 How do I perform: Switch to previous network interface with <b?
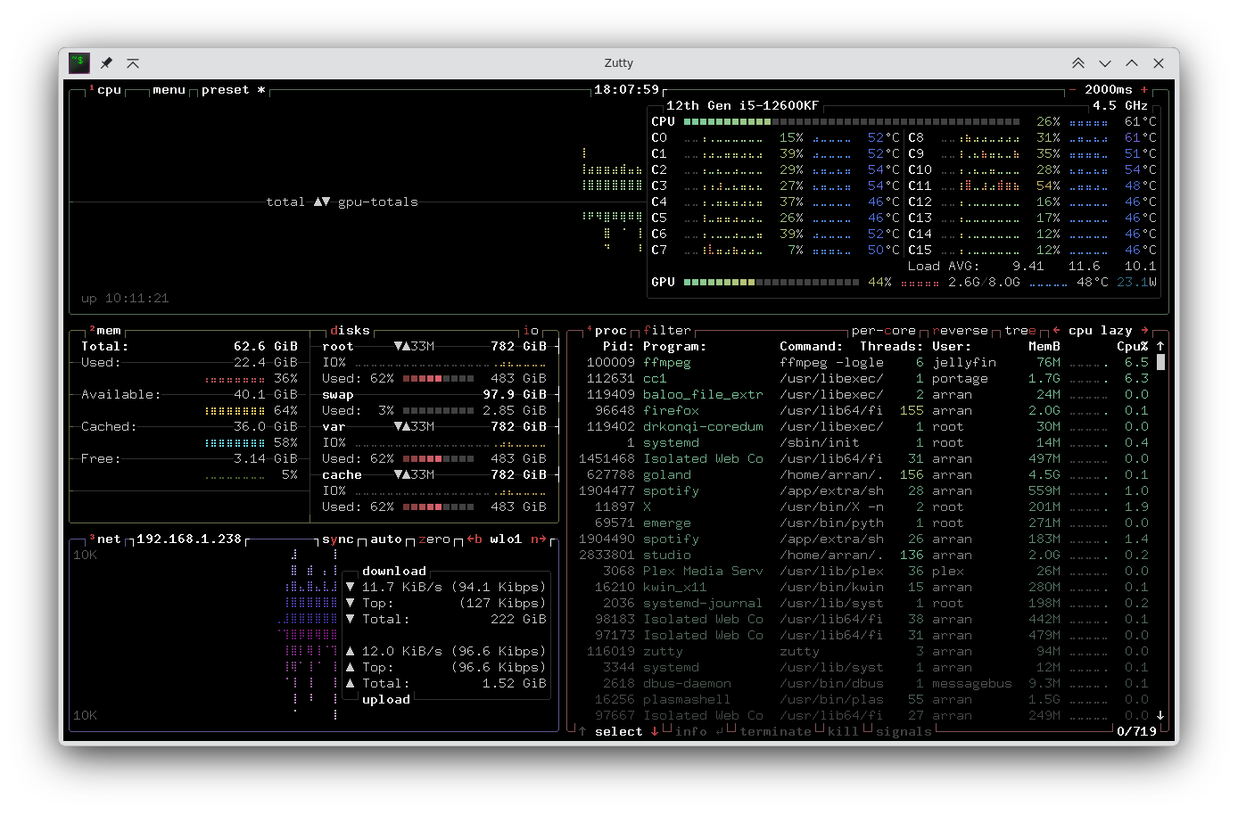[475, 539]
